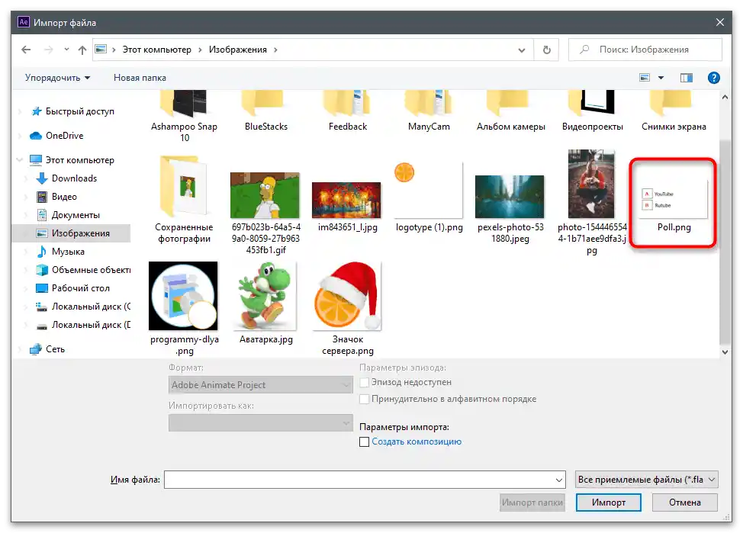
Task: Select Значок сервера.png thumbnail
Action: click(x=347, y=296)
